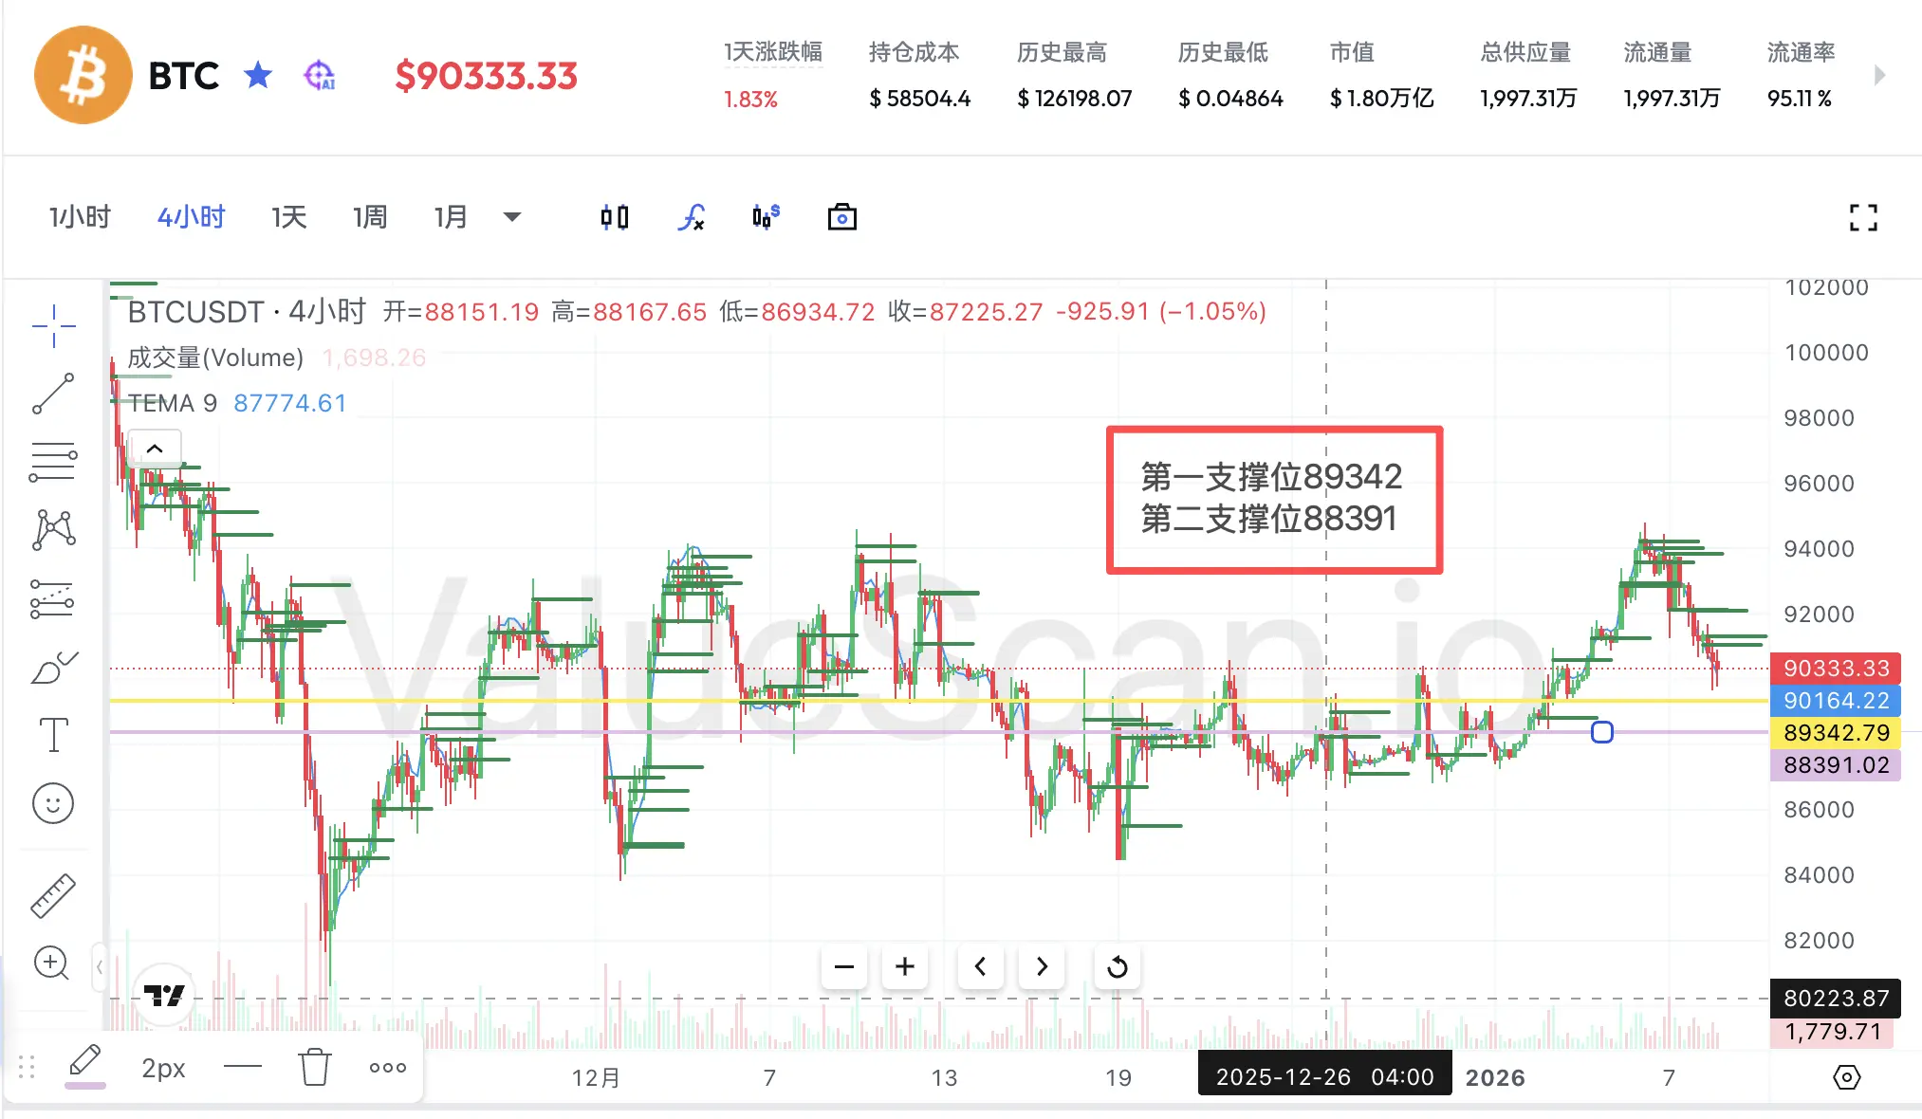The image size is (1922, 1119).
Task: Toggle the pencil drawing mode
Action: 84,1062
